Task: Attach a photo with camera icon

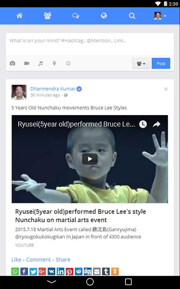Action: (x=13, y=64)
